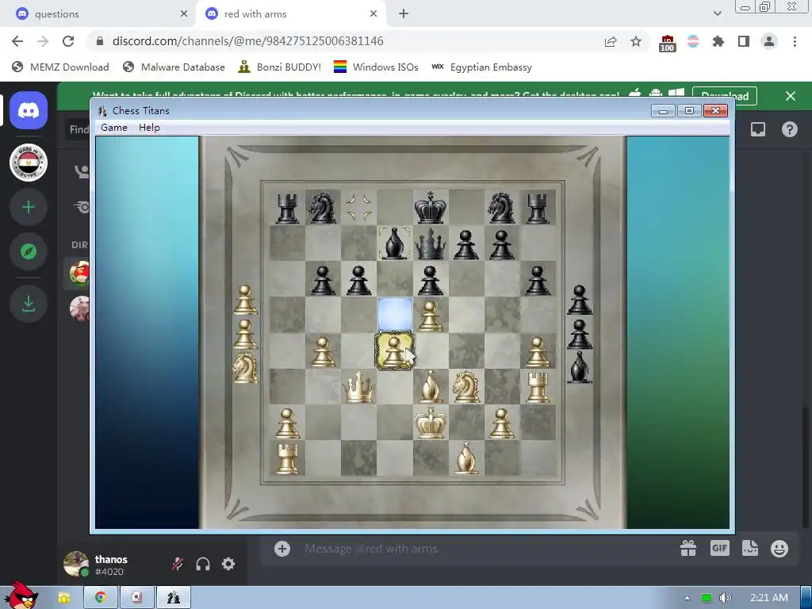Screen dimensions: 812x609
Task: Unmute the microphone in user panel
Action: (178, 564)
